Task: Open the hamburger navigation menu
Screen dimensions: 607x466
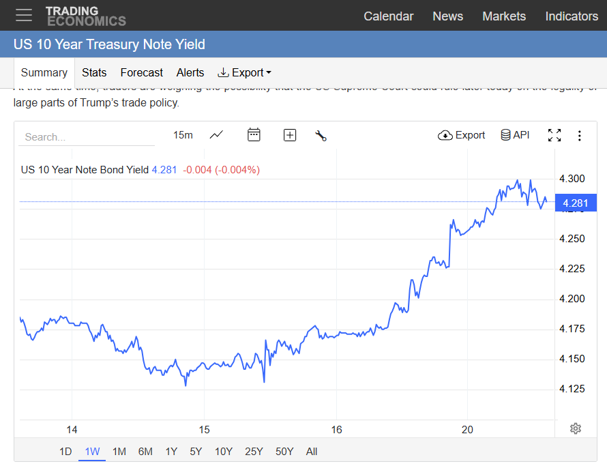Action: [x=24, y=16]
